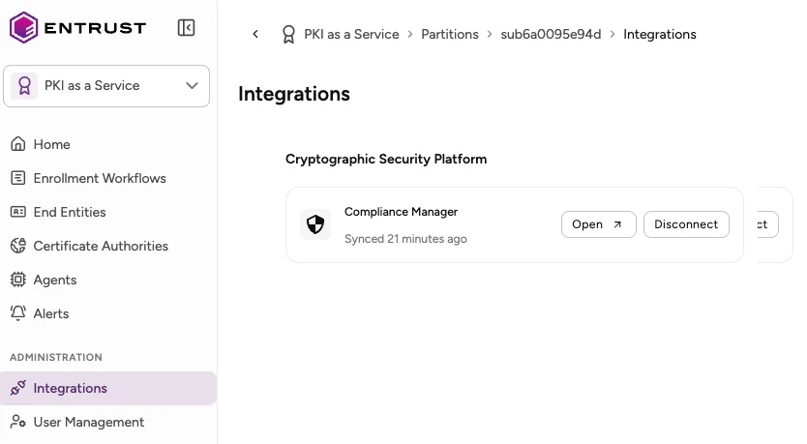Go back using breadcrumb arrow
This screenshot has height=444, width=807.
(255, 35)
